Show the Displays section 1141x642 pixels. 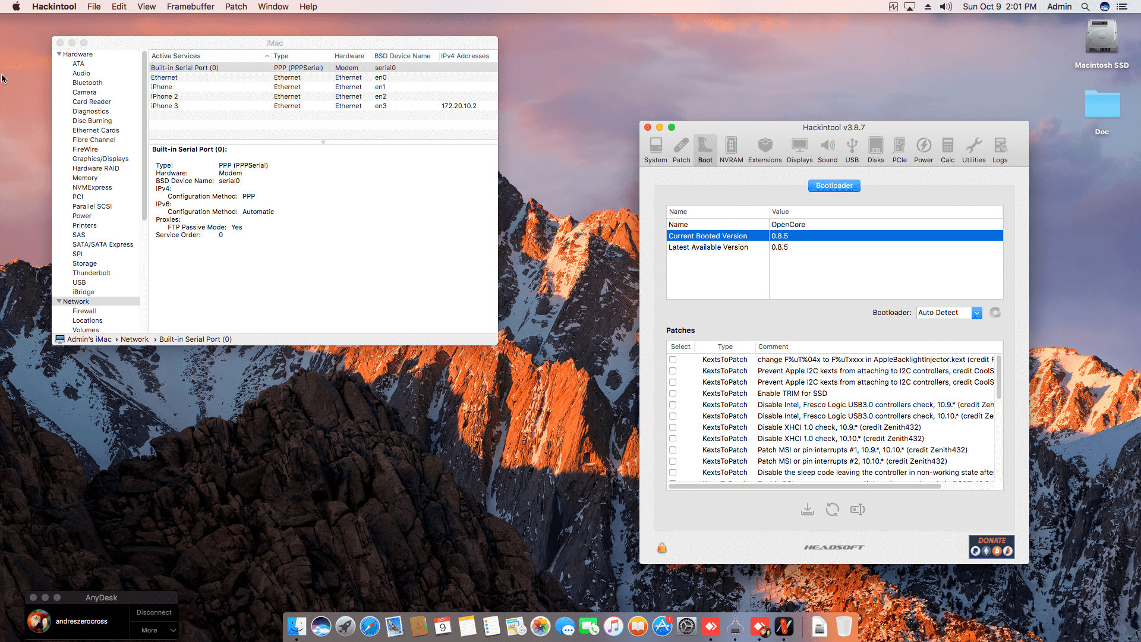click(x=799, y=150)
